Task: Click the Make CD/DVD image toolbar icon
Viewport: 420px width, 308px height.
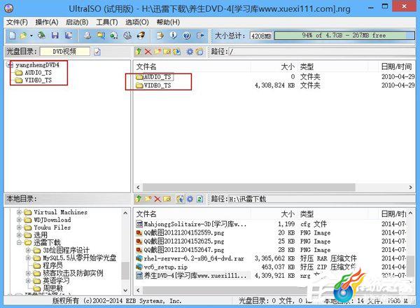Action: tap(87, 36)
